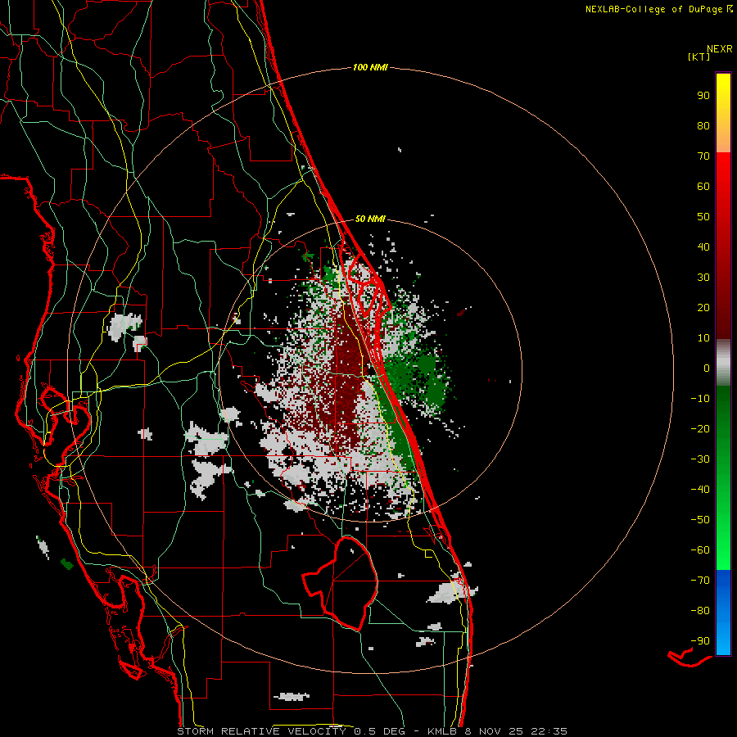Click the "-90" value on the velocity scale
Viewport: 737px width, 737px height.
[x=700, y=641]
